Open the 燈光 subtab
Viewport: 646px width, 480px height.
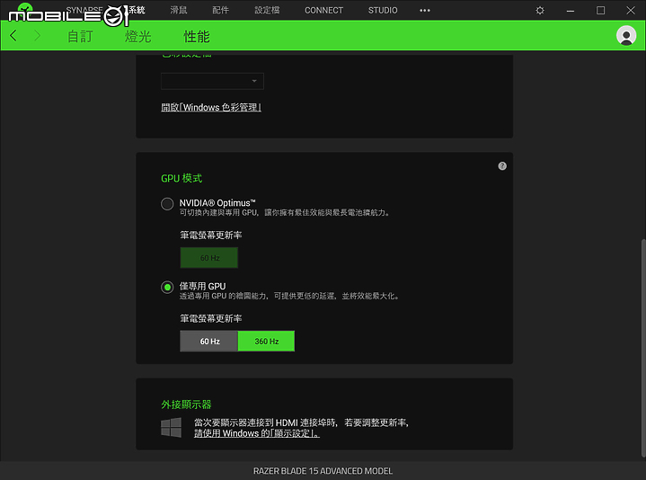tap(138, 36)
